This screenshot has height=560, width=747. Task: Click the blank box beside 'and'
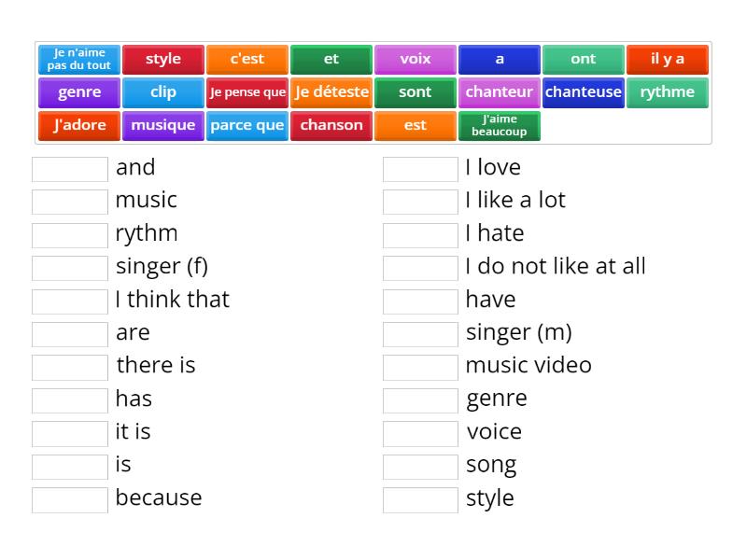69,168
